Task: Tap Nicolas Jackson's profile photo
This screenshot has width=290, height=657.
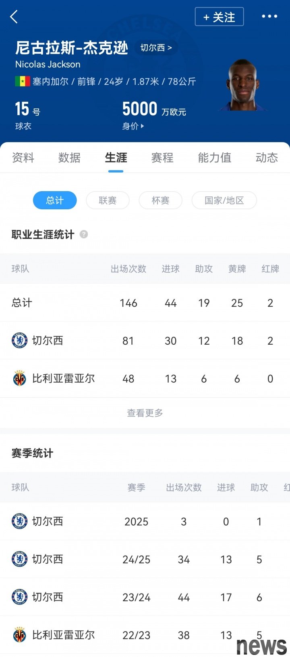Action: 244,85
